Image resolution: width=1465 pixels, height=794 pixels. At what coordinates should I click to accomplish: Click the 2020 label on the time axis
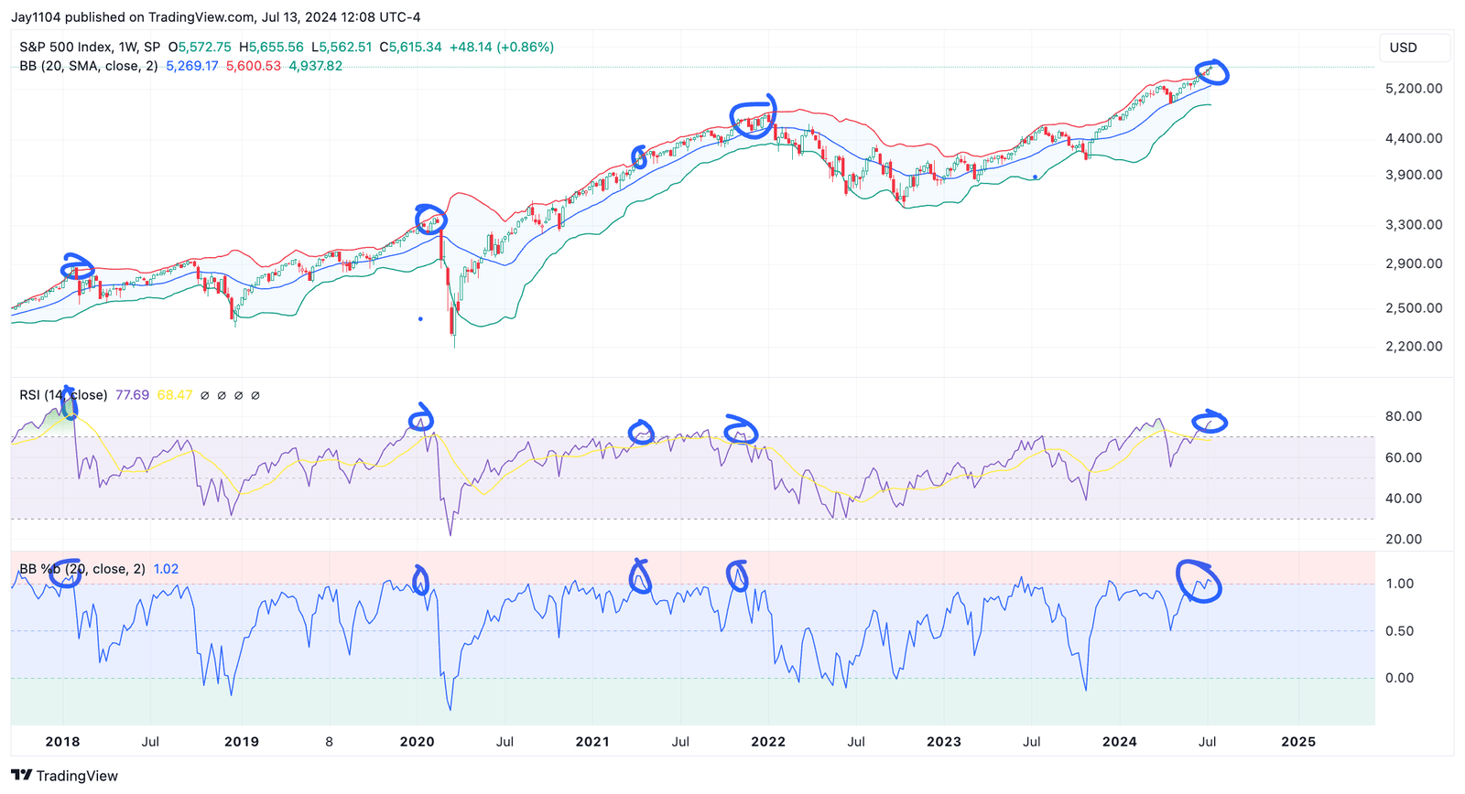coord(417,742)
